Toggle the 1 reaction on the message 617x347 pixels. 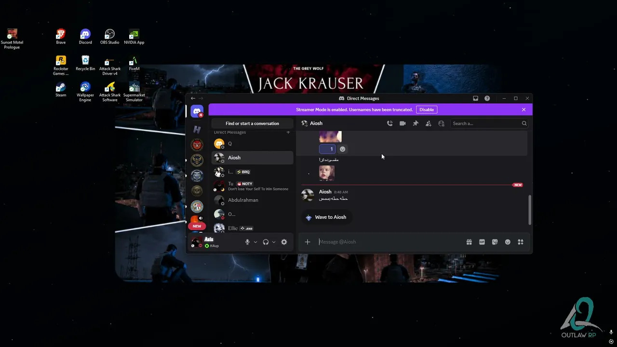click(x=327, y=149)
